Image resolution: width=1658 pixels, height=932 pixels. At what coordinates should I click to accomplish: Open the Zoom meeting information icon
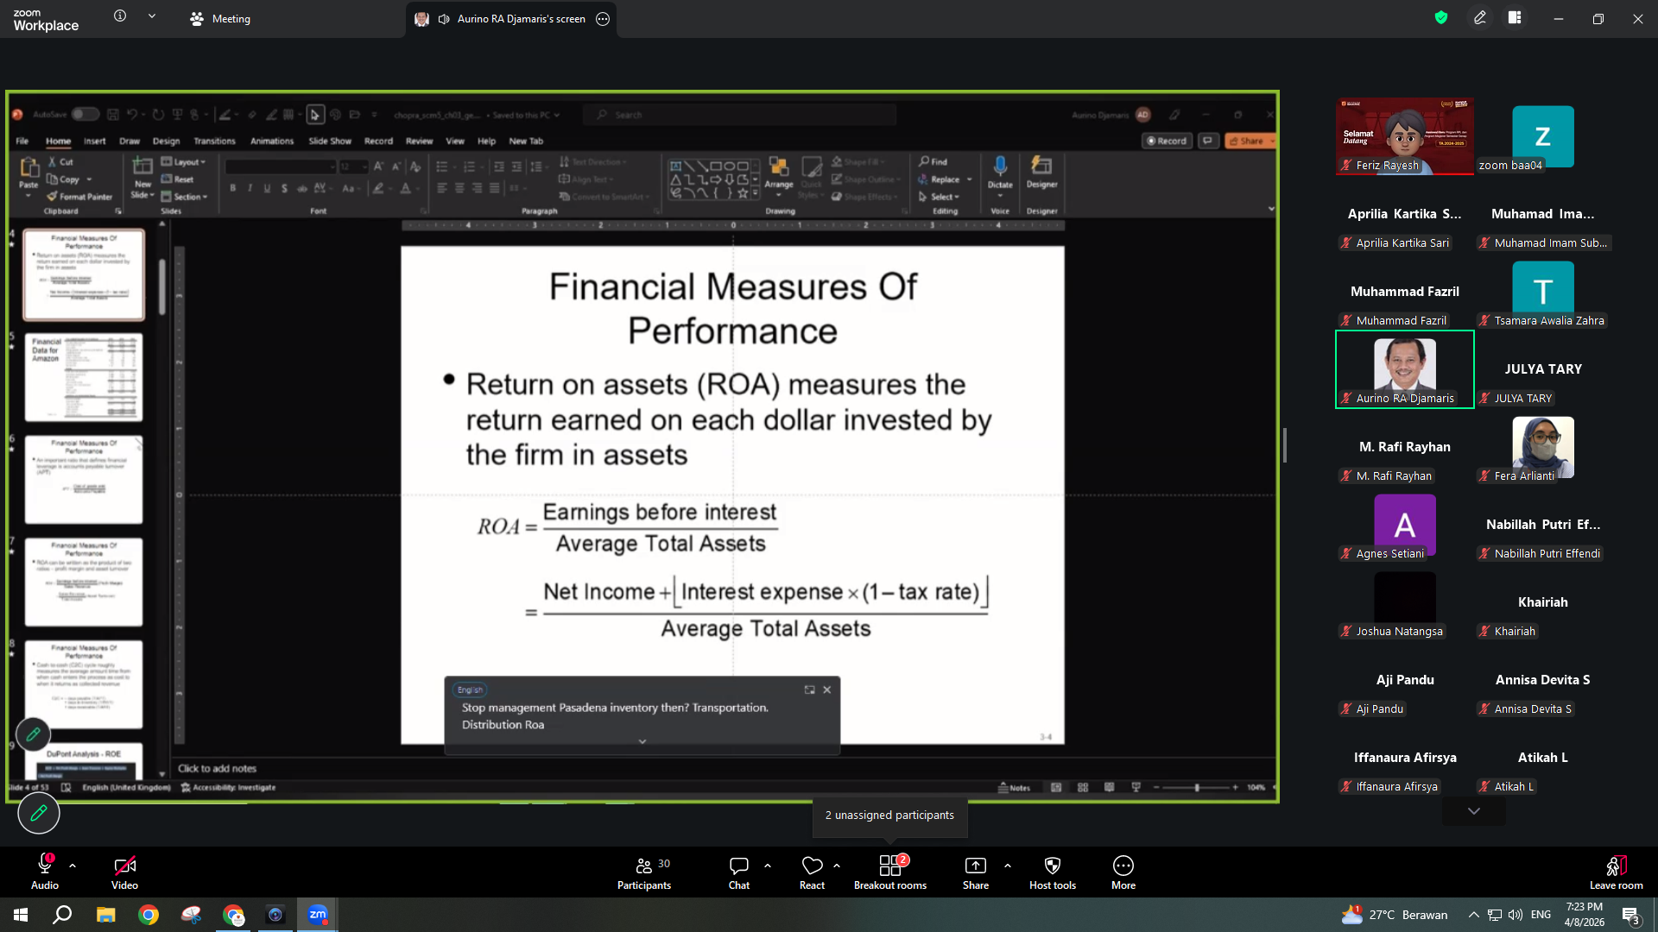(x=120, y=16)
